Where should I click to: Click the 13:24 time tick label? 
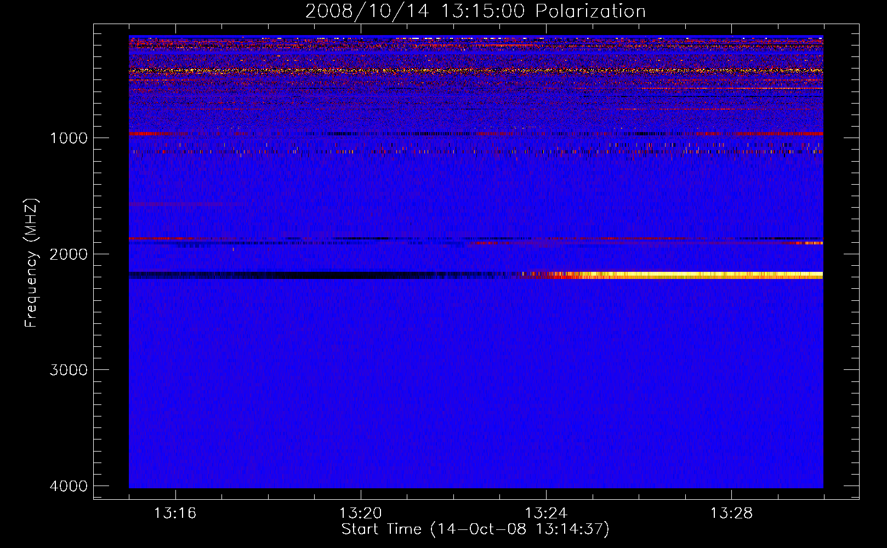[x=546, y=513]
